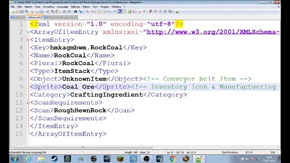Open the Settings menu
The height and width of the screenshot is (163, 290).
[x=75, y=7]
